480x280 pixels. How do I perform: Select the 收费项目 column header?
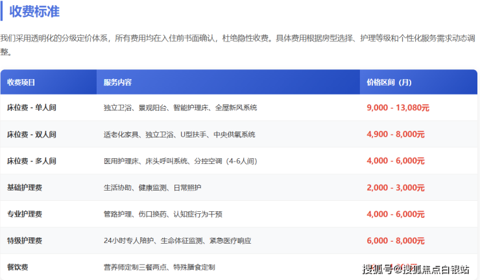click(21, 83)
